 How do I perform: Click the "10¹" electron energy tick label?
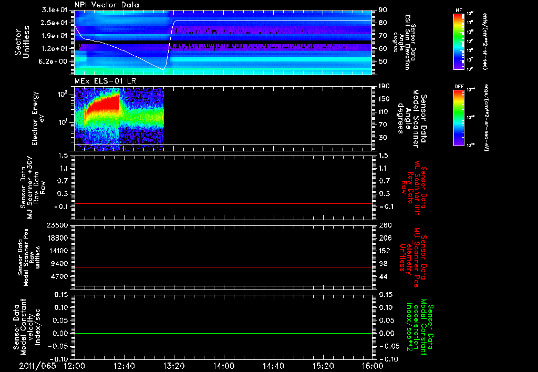click(x=62, y=122)
